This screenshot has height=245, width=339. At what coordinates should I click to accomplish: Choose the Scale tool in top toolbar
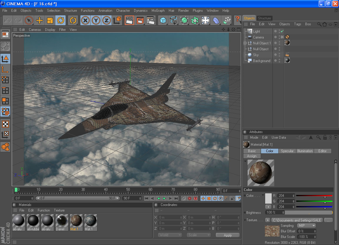pyautogui.click(x=50, y=21)
